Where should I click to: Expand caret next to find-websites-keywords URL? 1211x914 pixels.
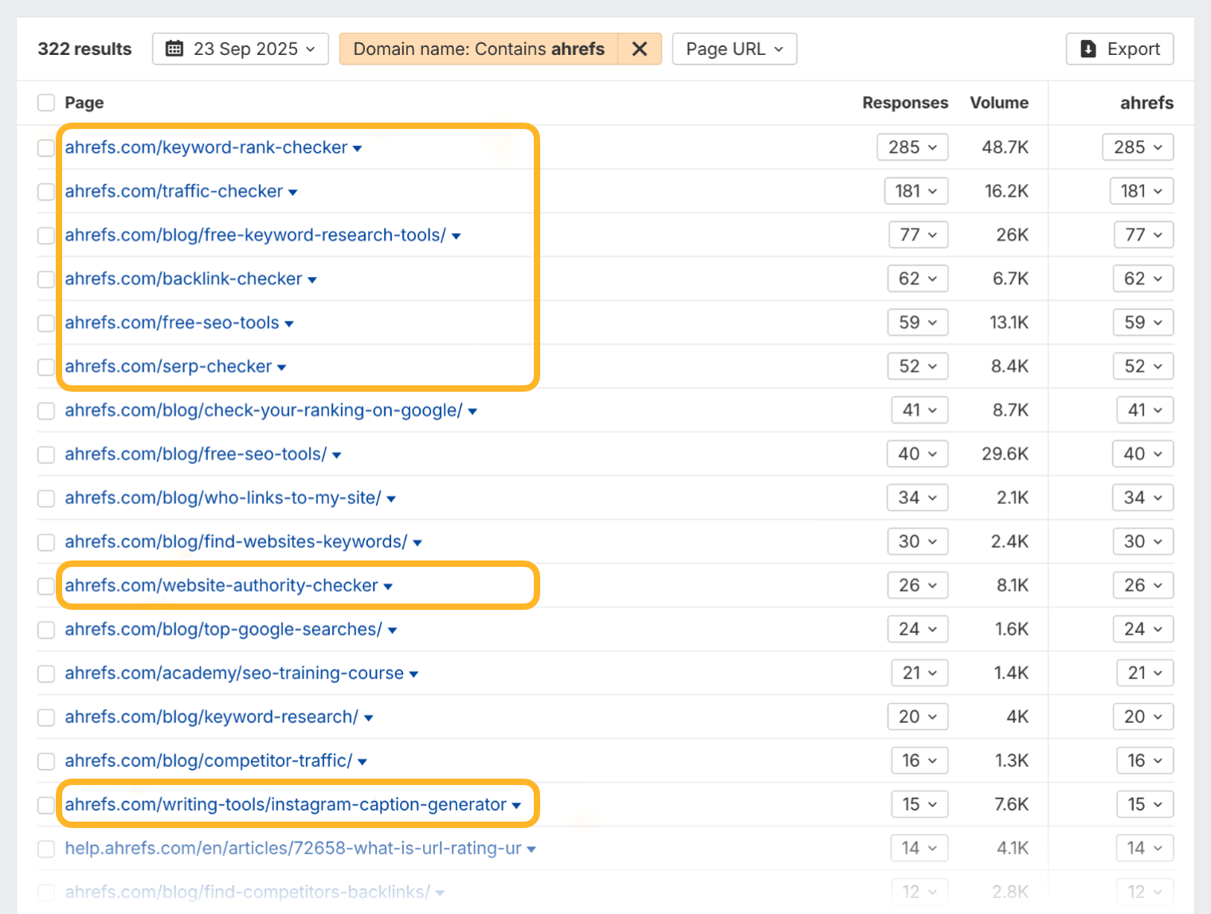pyautogui.click(x=417, y=543)
